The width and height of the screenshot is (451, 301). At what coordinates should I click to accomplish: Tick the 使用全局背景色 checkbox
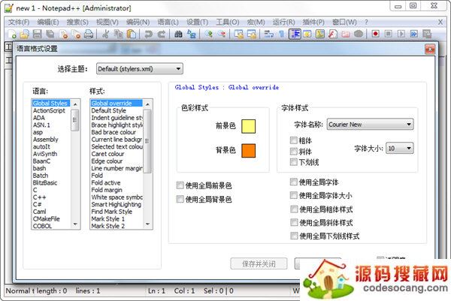(x=180, y=199)
